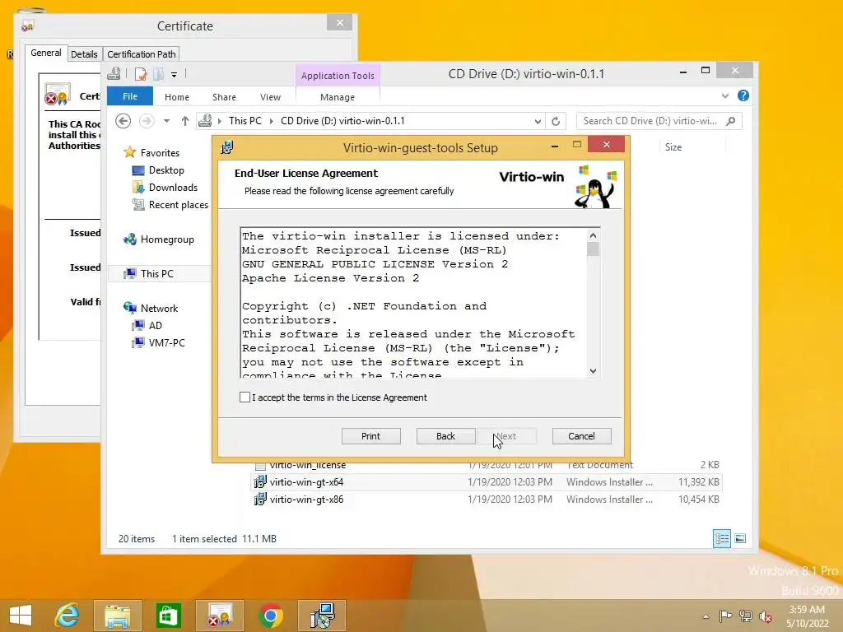The height and width of the screenshot is (632, 843).
Task: Click the New folder quick access icon
Action: pos(159,73)
